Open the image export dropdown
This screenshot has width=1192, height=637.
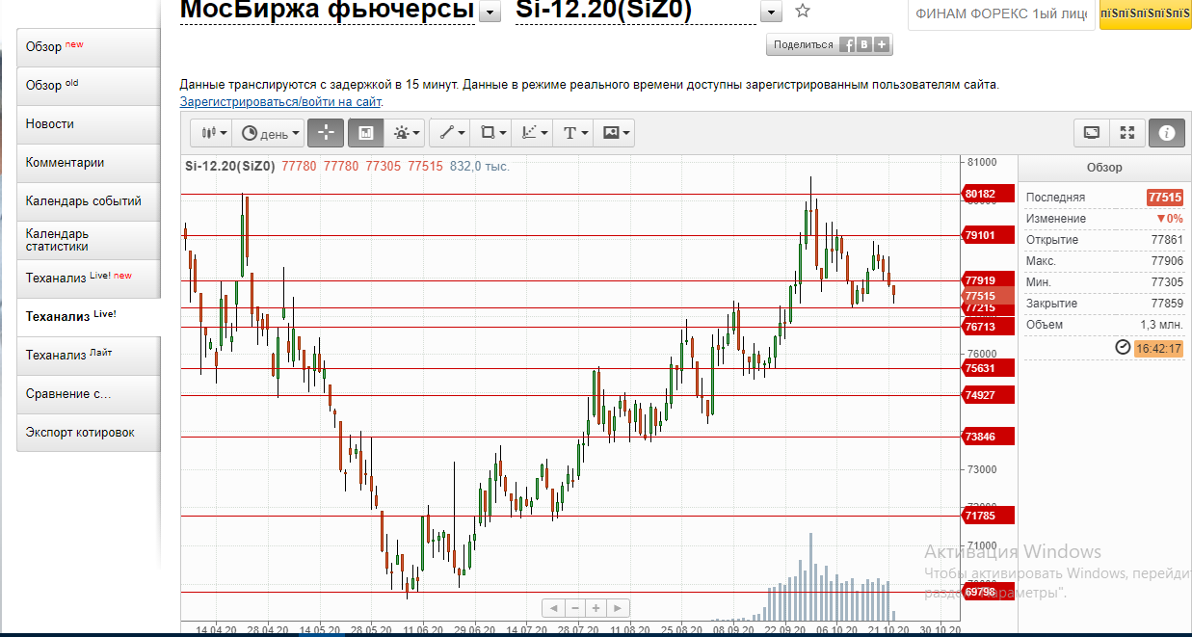(x=614, y=133)
